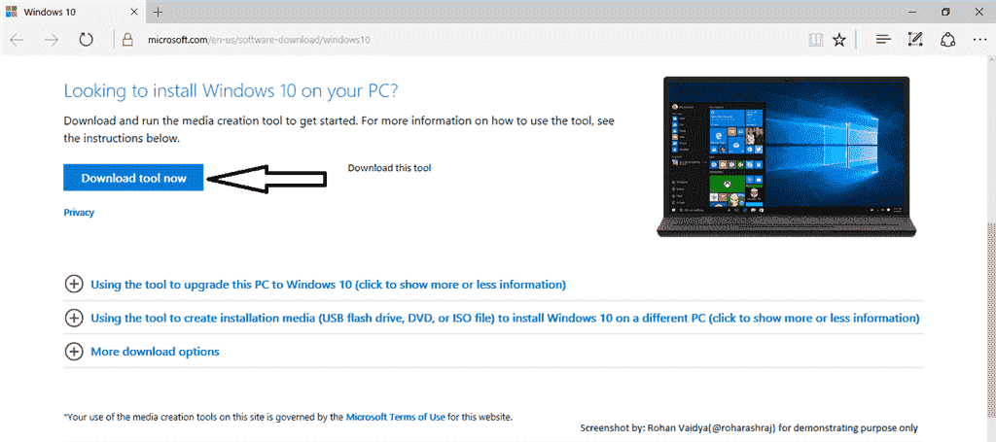Click the forward navigation arrow
996x442 pixels.
coord(52,40)
